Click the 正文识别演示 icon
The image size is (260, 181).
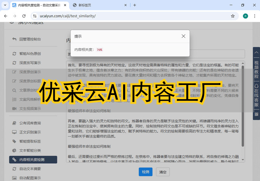coord(15,132)
